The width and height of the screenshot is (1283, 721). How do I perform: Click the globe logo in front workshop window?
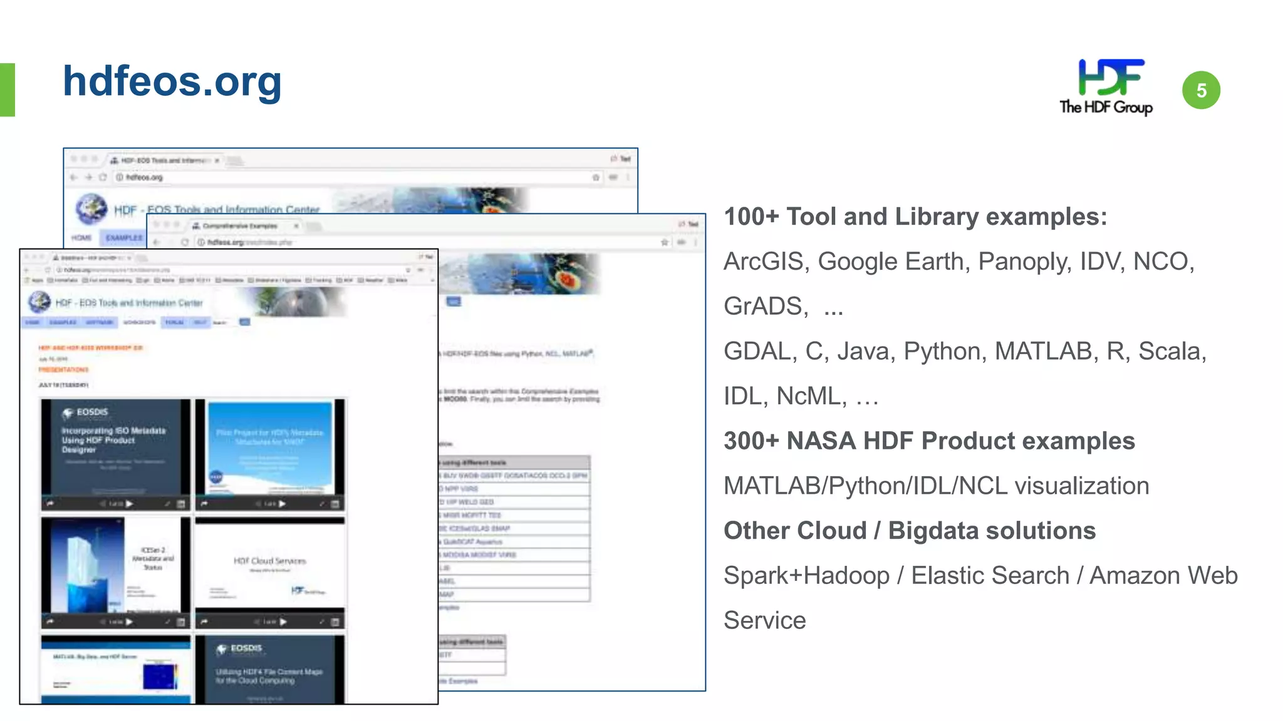tap(39, 302)
